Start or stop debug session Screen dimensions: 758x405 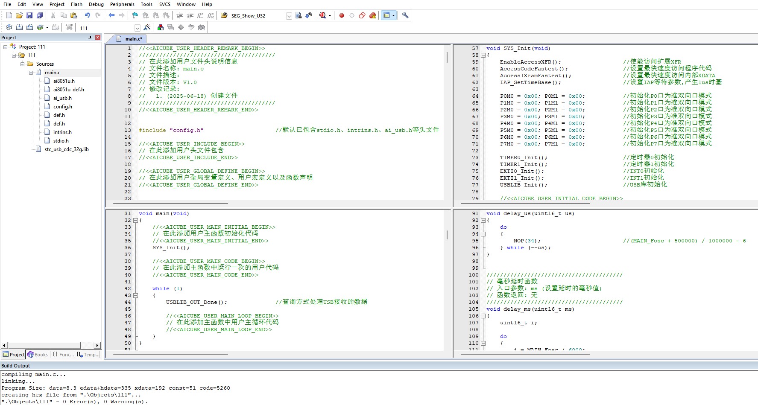322,15
